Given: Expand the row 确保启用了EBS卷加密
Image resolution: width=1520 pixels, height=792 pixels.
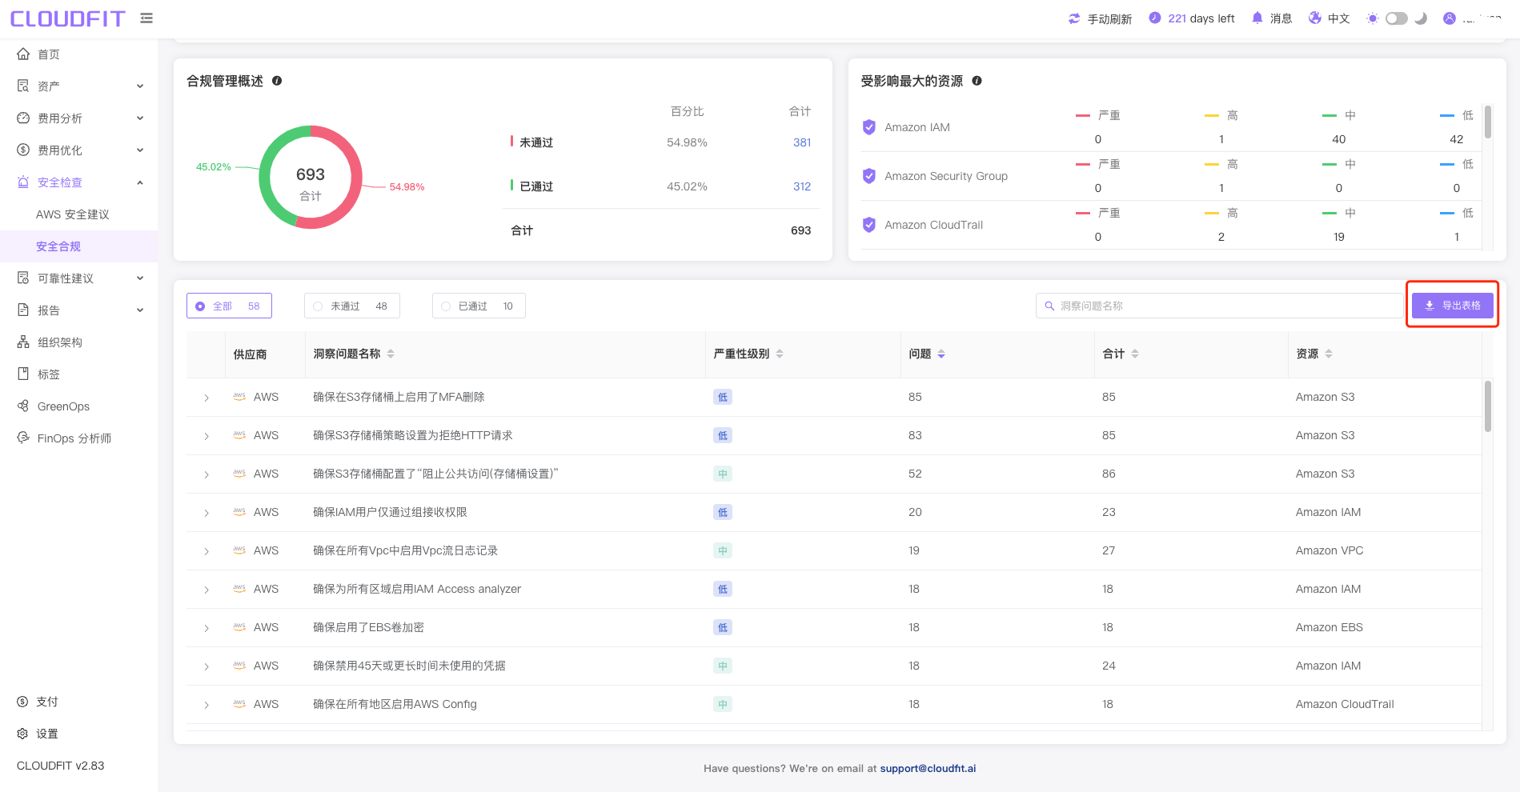Looking at the screenshot, I should tap(207, 628).
